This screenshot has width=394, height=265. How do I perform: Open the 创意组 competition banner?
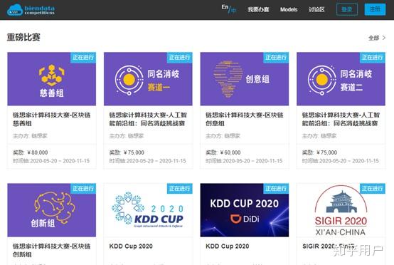(245, 79)
